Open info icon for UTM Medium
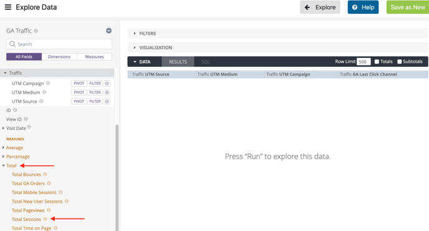429x231 pixels. click(x=44, y=92)
